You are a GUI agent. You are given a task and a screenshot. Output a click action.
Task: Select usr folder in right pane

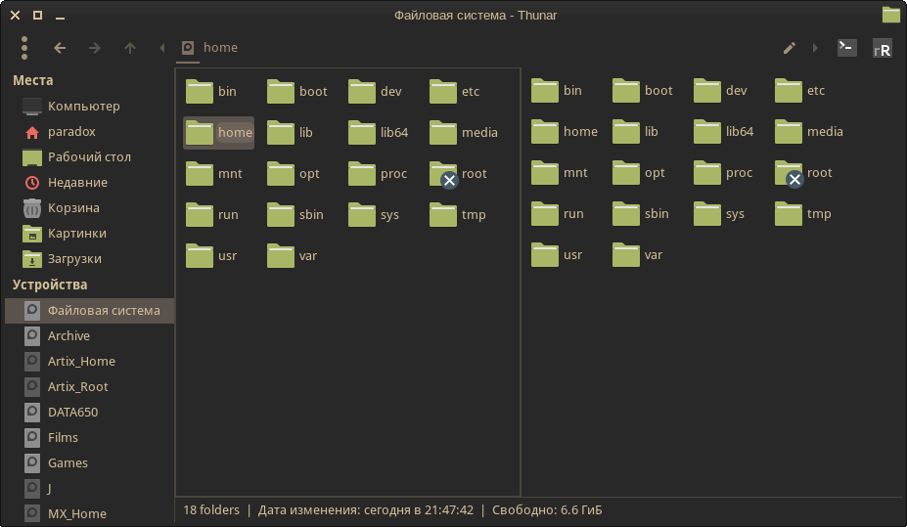tap(557, 254)
